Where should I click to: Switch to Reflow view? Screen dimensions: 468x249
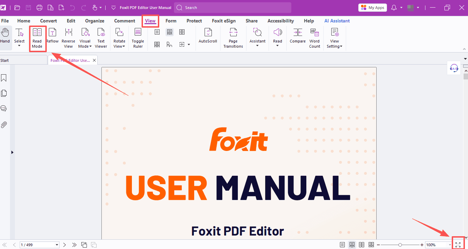pos(52,36)
